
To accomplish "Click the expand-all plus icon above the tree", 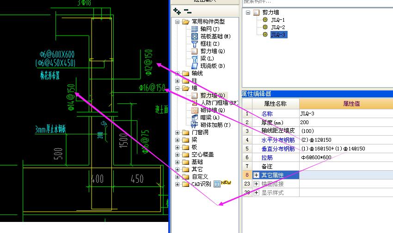I will tap(177, 11).
